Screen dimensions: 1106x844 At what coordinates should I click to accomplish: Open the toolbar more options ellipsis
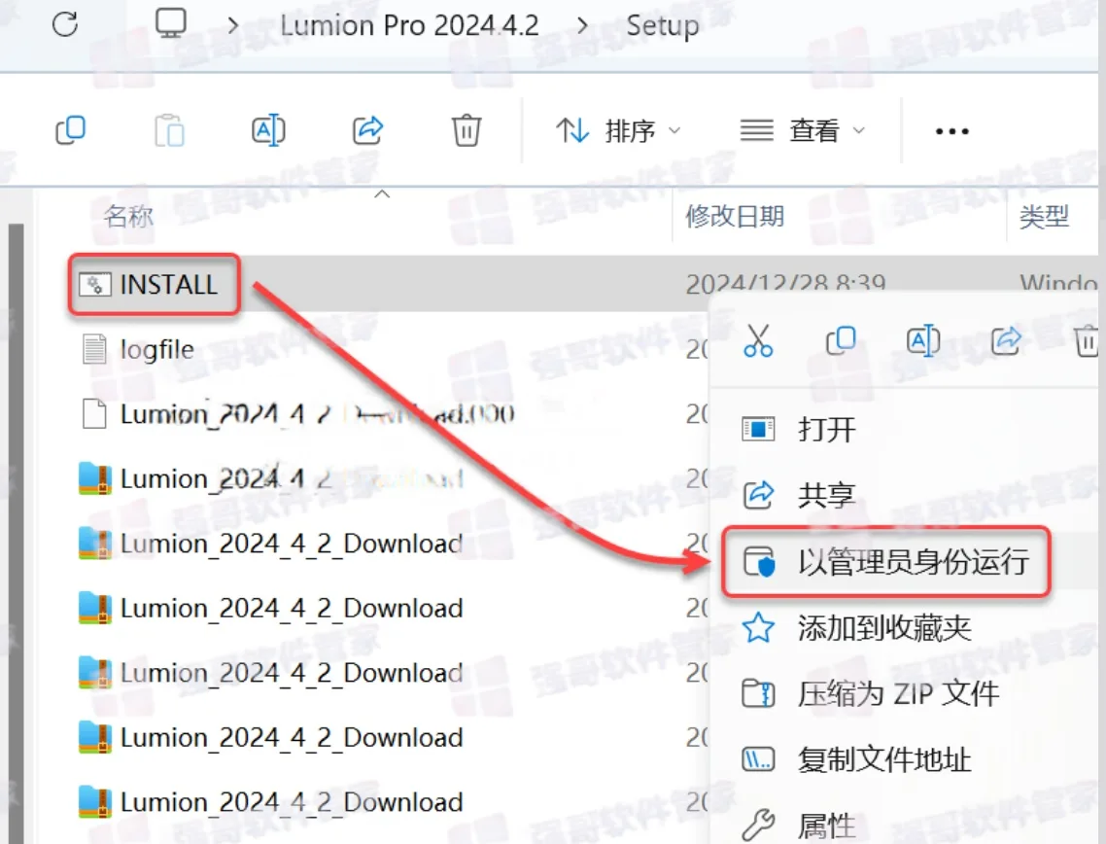tap(951, 131)
